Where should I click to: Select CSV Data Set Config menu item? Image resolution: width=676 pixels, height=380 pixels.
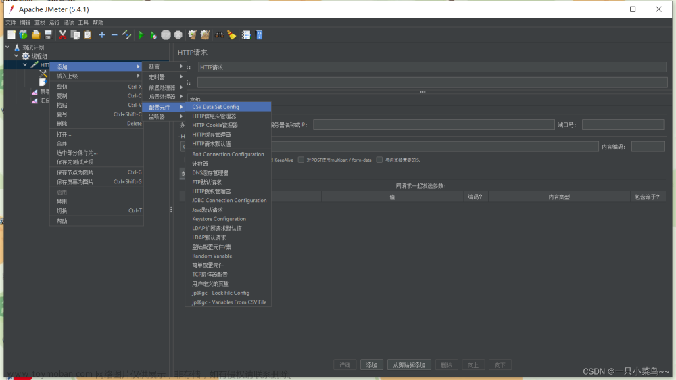point(228,107)
